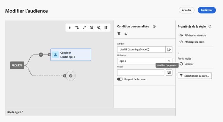
Task: Duplicate the custom condition
Action: click(x=126, y=34)
